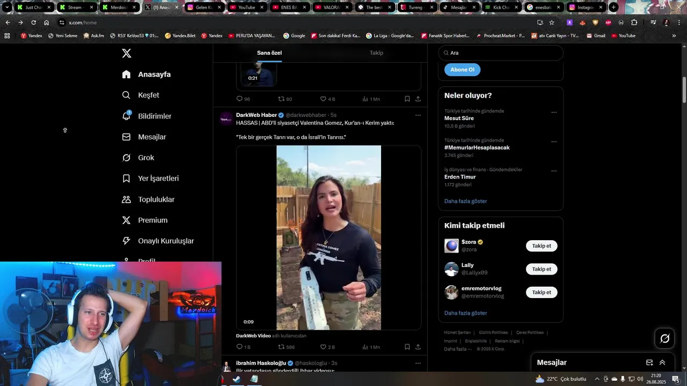Open Topluluklar communities

[x=148, y=199]
